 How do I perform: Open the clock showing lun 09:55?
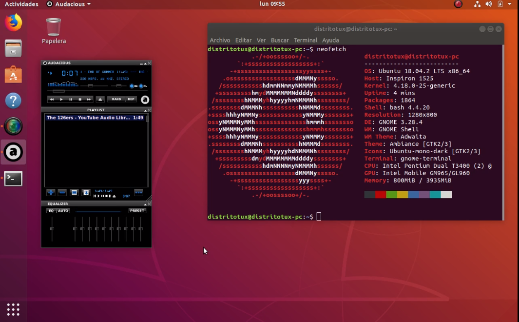coord(272,4)
